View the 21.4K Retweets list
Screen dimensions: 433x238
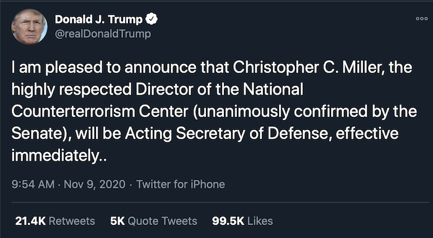point(55,221)
